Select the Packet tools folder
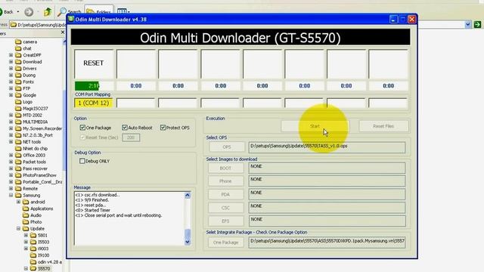The height and width of the screenshot is (272, 484). [34, 162]
